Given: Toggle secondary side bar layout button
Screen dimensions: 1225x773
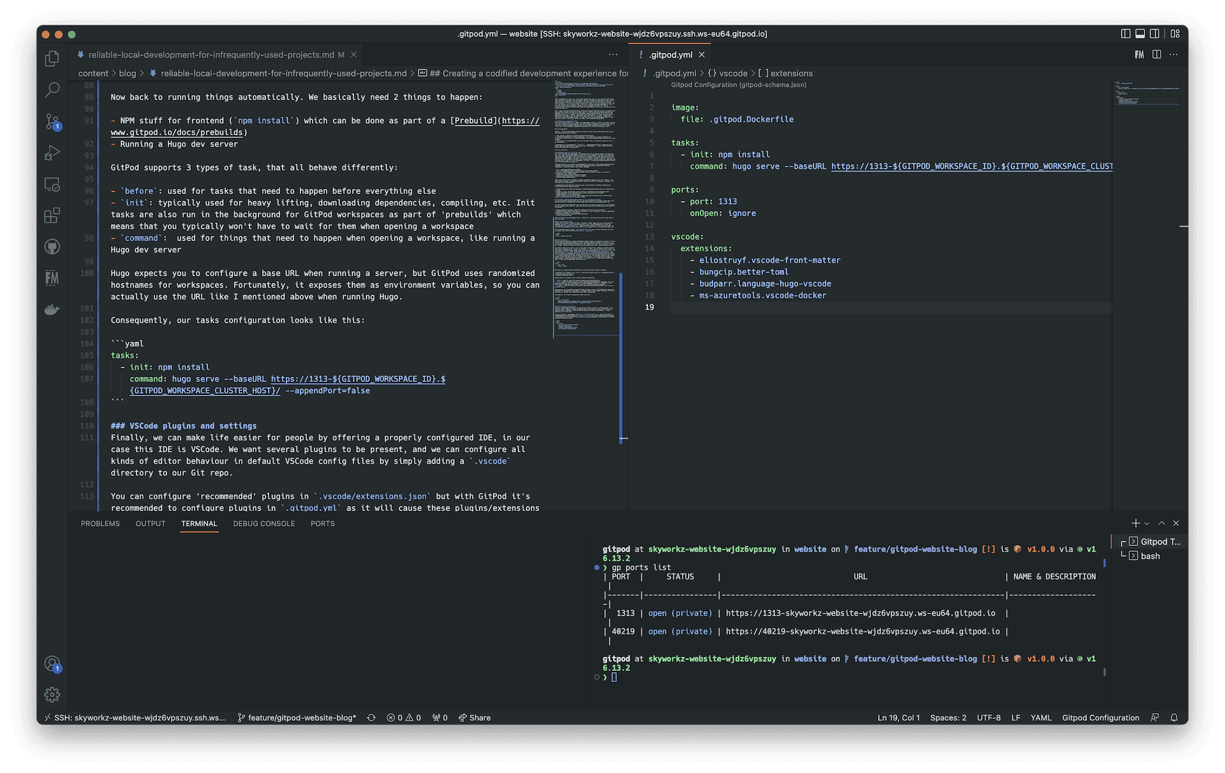Looking at the screenshot, I should pyautogui.click(x=1154, y=34).
